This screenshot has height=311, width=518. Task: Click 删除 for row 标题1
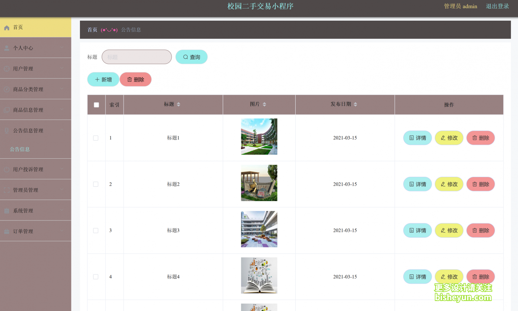[481, 138]
